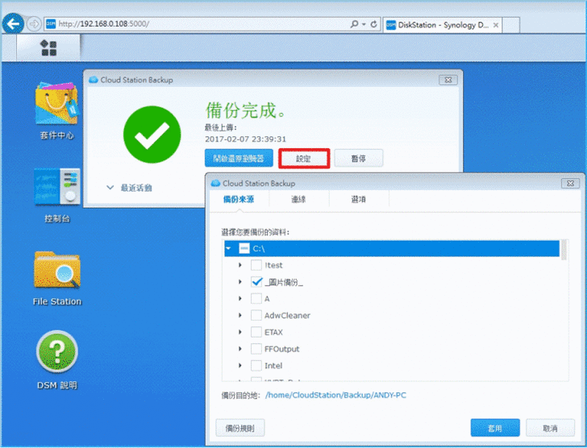The height and width of the screenshot is (448, 587).
Task: Click cloud icon in settings window title
Action: [x=215, y=183]
